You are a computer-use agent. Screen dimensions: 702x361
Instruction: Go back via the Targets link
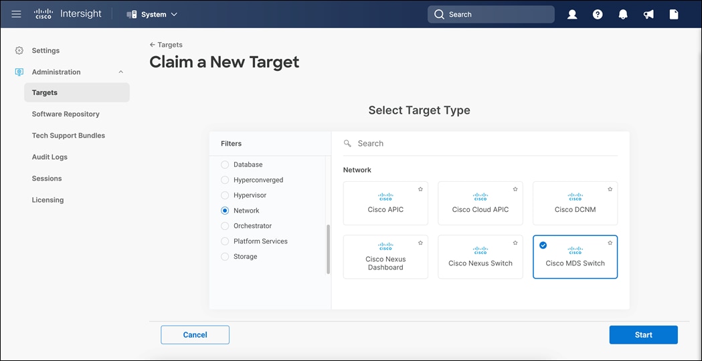point(166,45)
